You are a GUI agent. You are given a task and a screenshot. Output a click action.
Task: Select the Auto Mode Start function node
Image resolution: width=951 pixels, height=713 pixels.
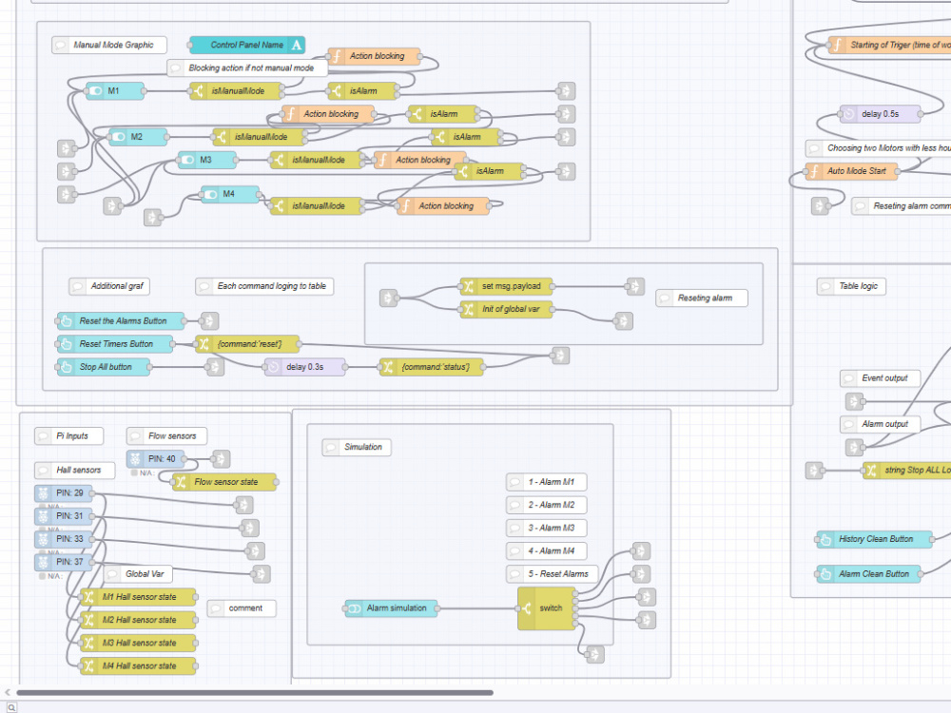click(x=851, y=171)
